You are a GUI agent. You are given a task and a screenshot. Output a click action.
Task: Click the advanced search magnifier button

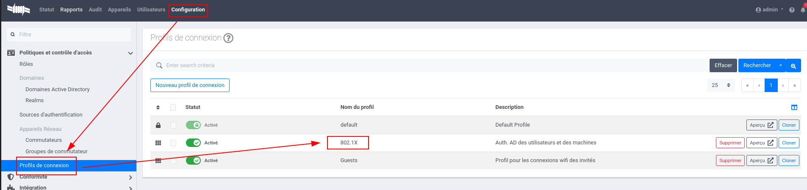(793, 65)
